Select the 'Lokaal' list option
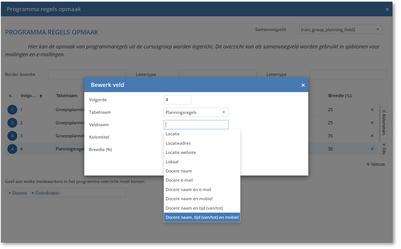The width and height of the screenshot is (401, 249). tap(172, 162)
